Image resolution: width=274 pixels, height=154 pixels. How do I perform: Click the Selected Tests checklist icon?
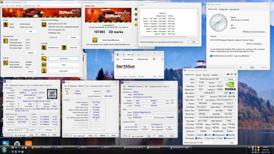(5, 41)
